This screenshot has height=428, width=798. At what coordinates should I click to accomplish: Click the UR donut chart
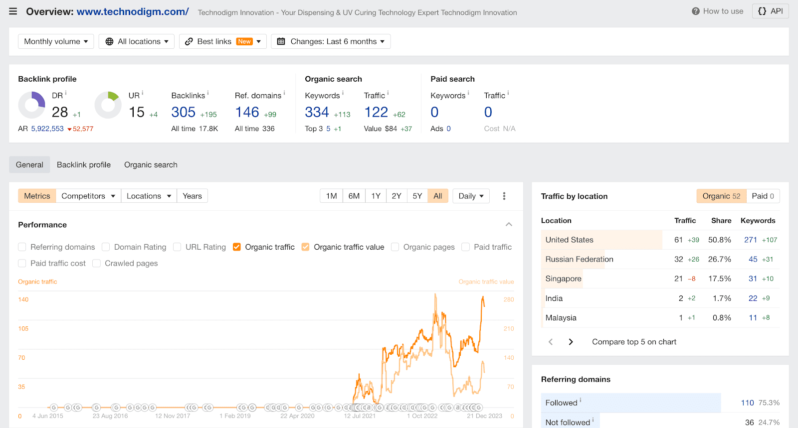click(108, 105)
